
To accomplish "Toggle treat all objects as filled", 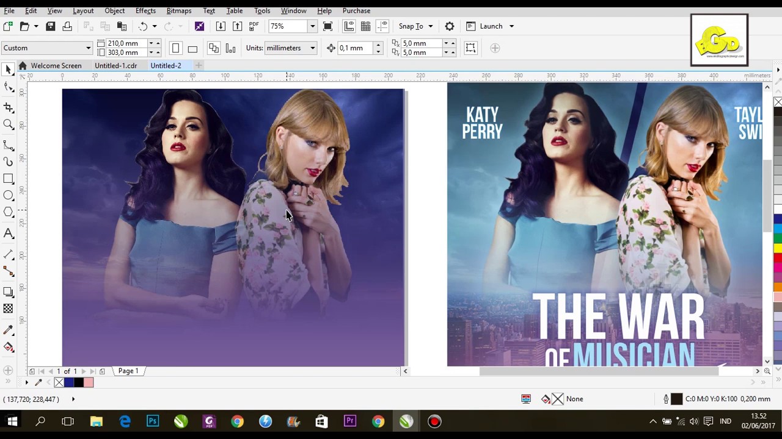I will 470,48.
